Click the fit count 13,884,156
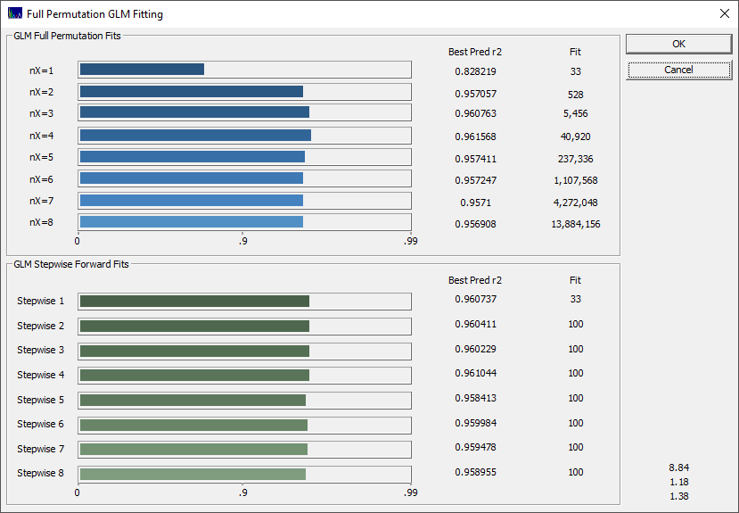Viewport: 739px width, 513px height. (x=576, y=225)
